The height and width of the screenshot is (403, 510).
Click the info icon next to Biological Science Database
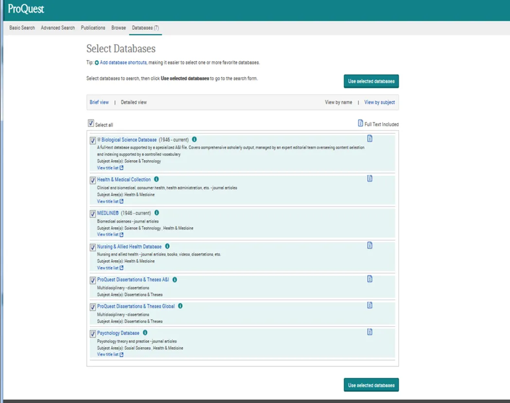pyautogui.click(x=194, y=139)
